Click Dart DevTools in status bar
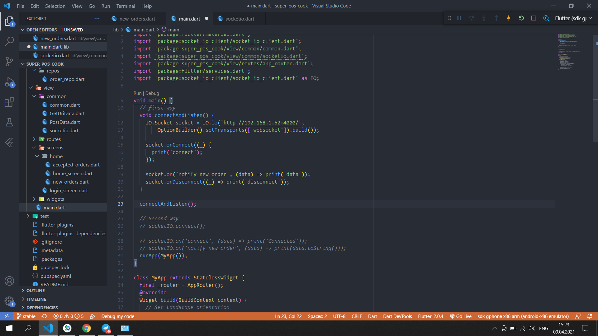Image resolution: width=598 pixels, height=336 pixels. (x=397, y=316)
